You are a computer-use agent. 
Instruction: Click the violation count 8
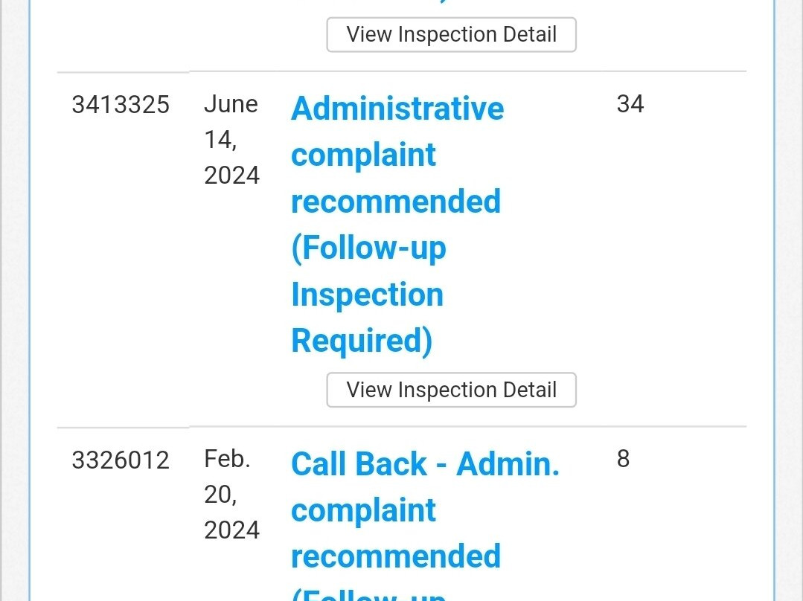623,459
